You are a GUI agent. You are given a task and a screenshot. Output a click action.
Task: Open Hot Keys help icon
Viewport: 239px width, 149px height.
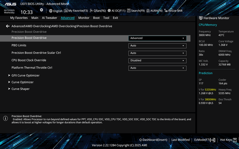pyautogui.click(x=235, y=140)
